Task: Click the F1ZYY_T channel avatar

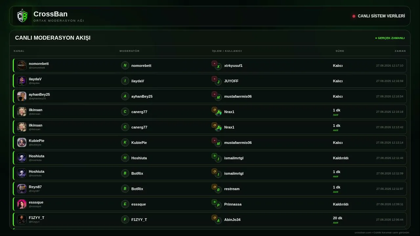Action: pos(22,220)
